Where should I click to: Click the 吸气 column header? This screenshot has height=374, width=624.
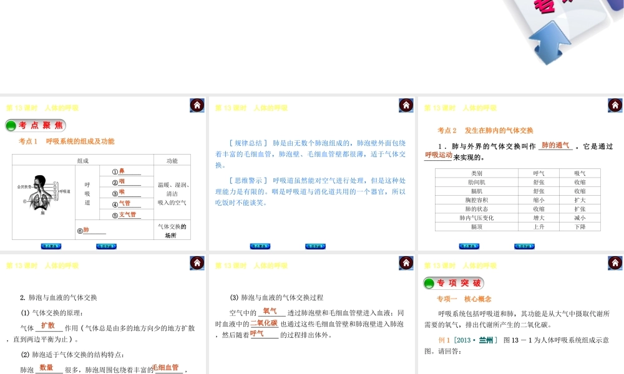[580, 173]
